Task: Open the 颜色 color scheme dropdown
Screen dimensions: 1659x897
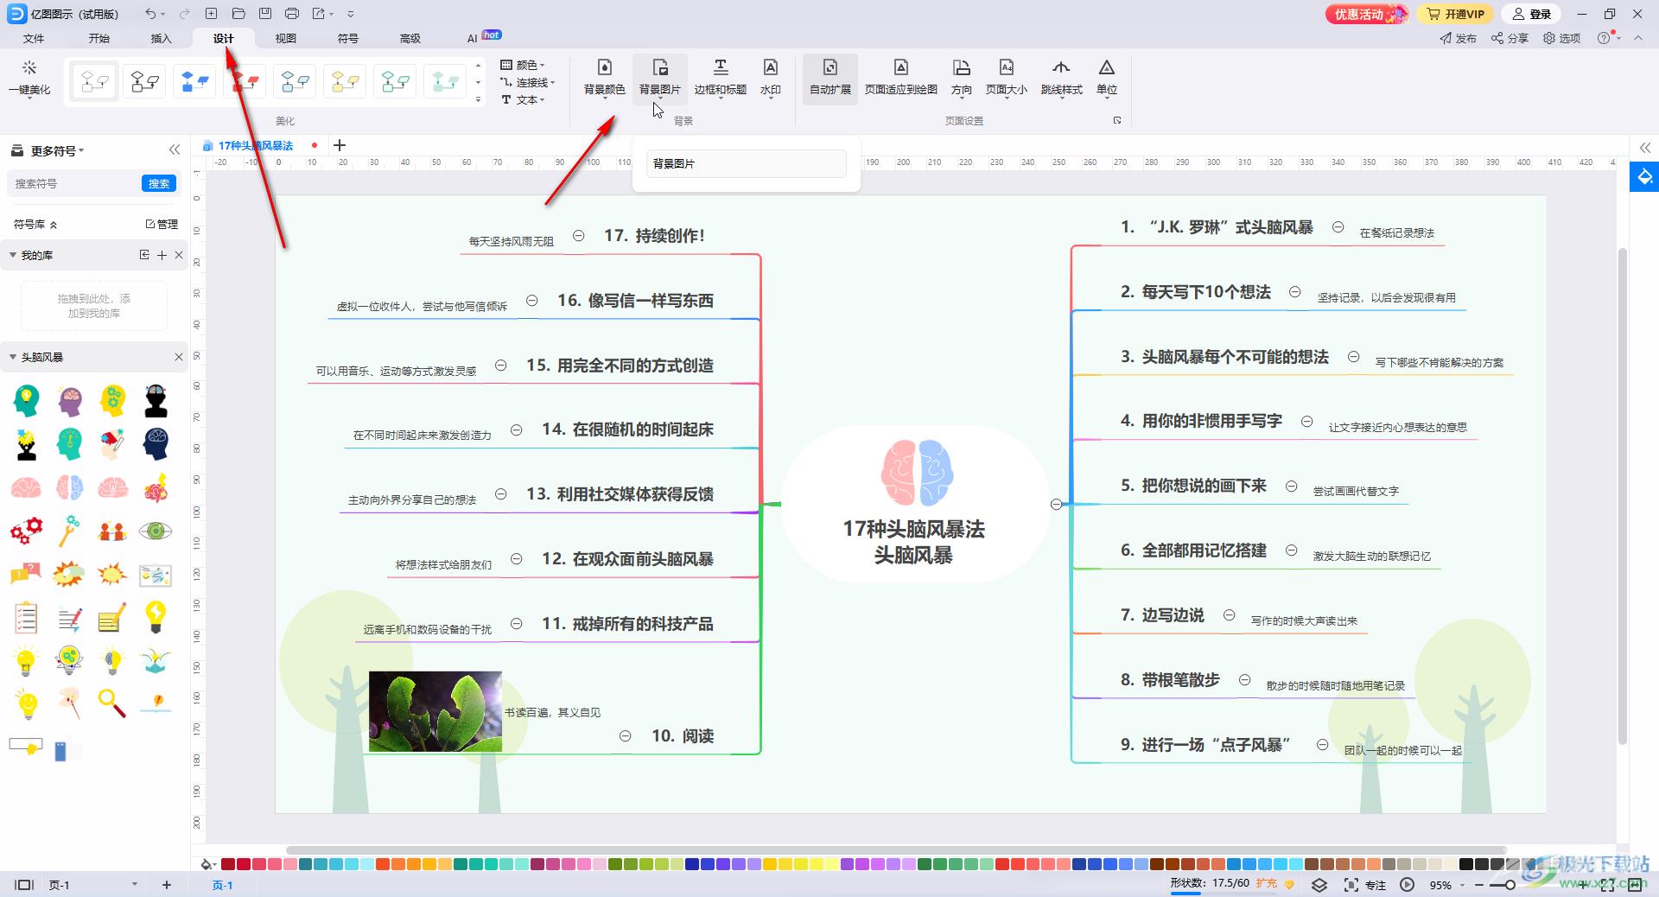Action: point(523,65)
